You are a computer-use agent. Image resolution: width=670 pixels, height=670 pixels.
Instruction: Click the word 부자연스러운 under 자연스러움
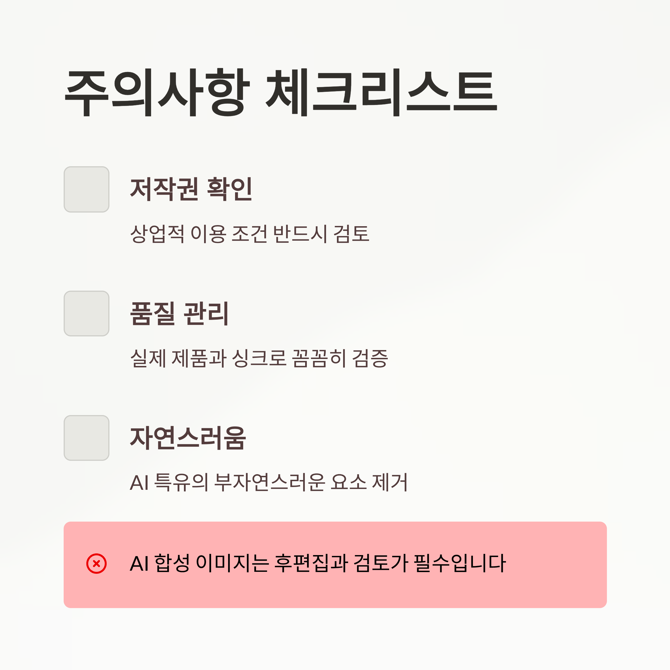[x=270, y=482]
